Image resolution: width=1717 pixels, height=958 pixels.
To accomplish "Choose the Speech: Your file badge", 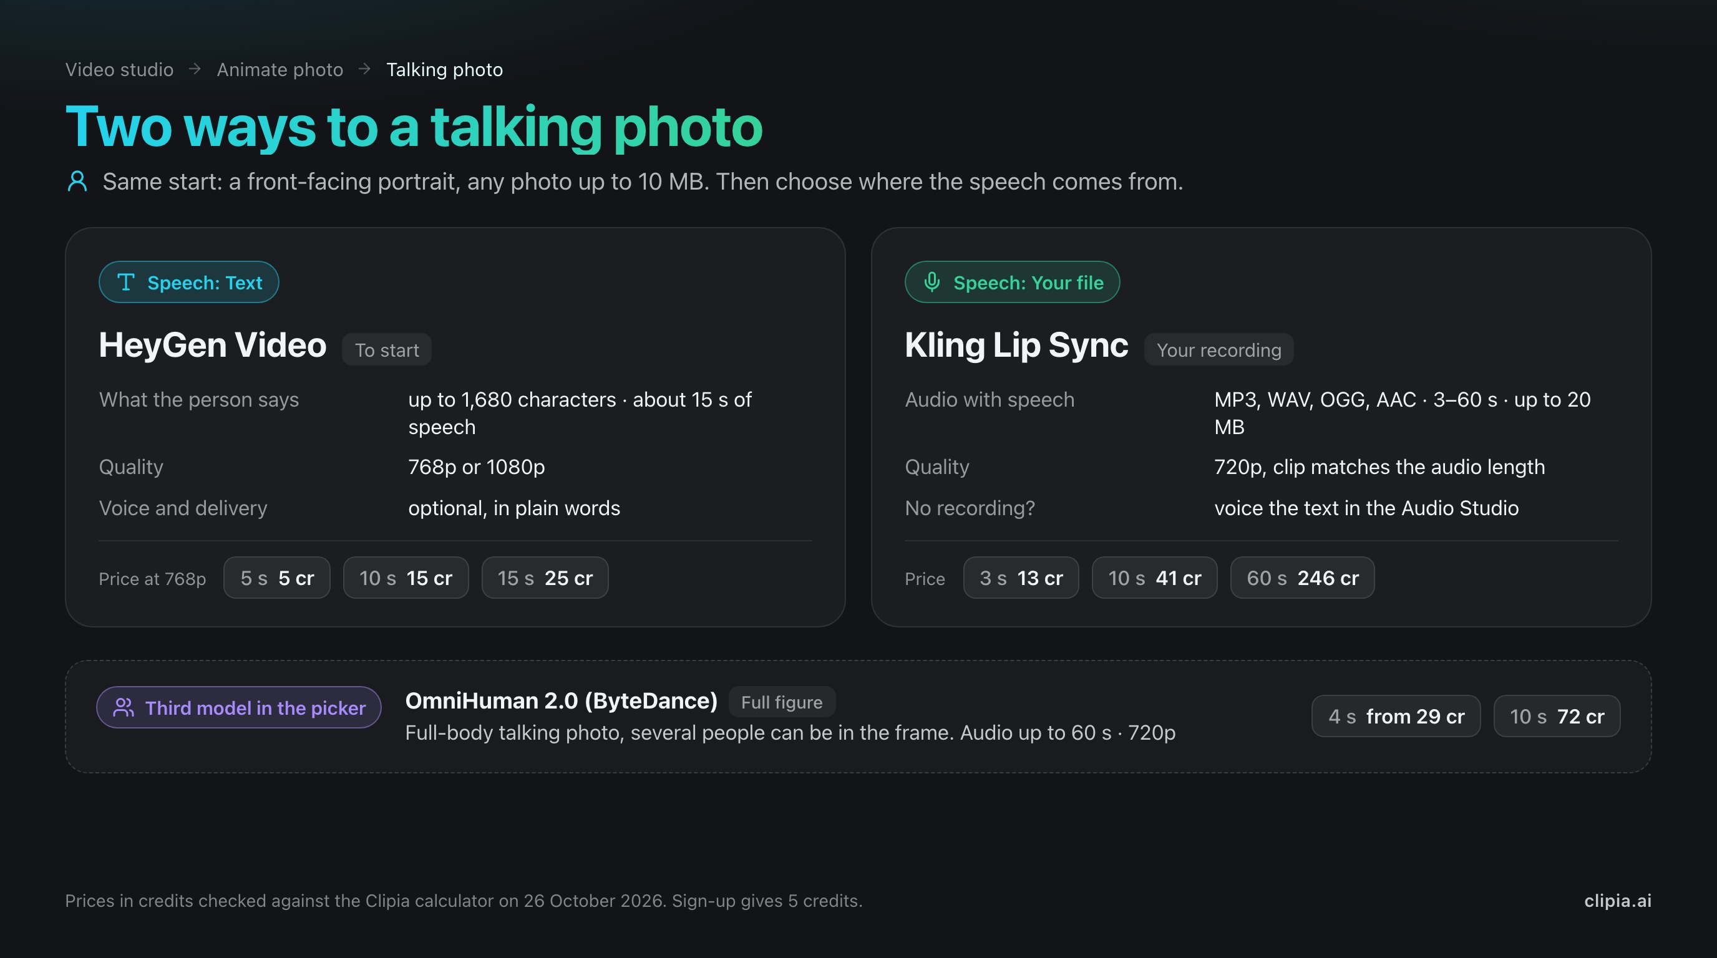I will coord(1012,282).
